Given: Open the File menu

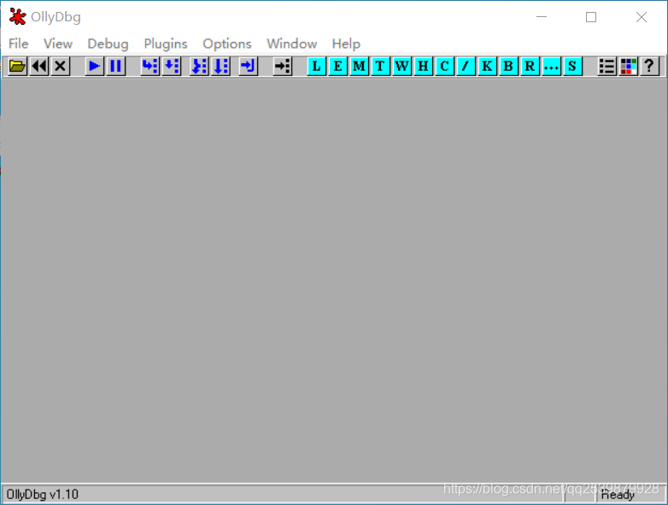Looking at the screenshot, I should click(x=18, y=44).
